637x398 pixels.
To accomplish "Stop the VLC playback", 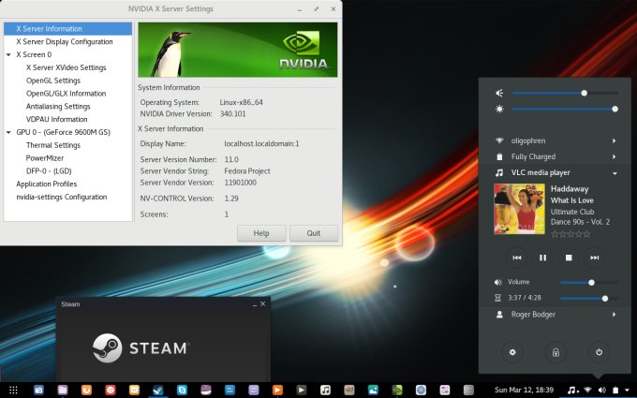I will pyautogui.click(x=568, y=257).
